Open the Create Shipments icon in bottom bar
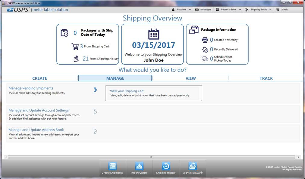Screen dimensions: 305x179 (x=112, y=166)
